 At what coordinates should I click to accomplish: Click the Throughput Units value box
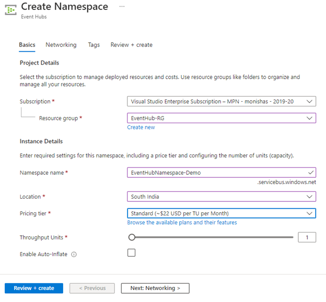[x=307, y=237]
